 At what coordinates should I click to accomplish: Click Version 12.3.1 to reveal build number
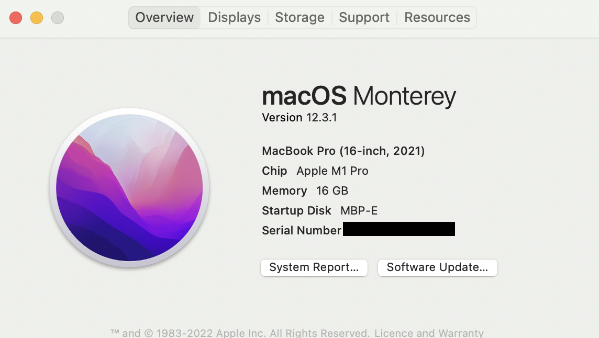tap(299, 118)
